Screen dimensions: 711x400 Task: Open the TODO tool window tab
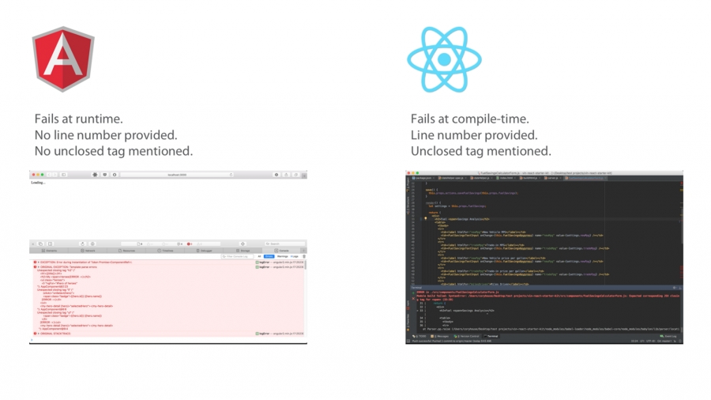419,337
